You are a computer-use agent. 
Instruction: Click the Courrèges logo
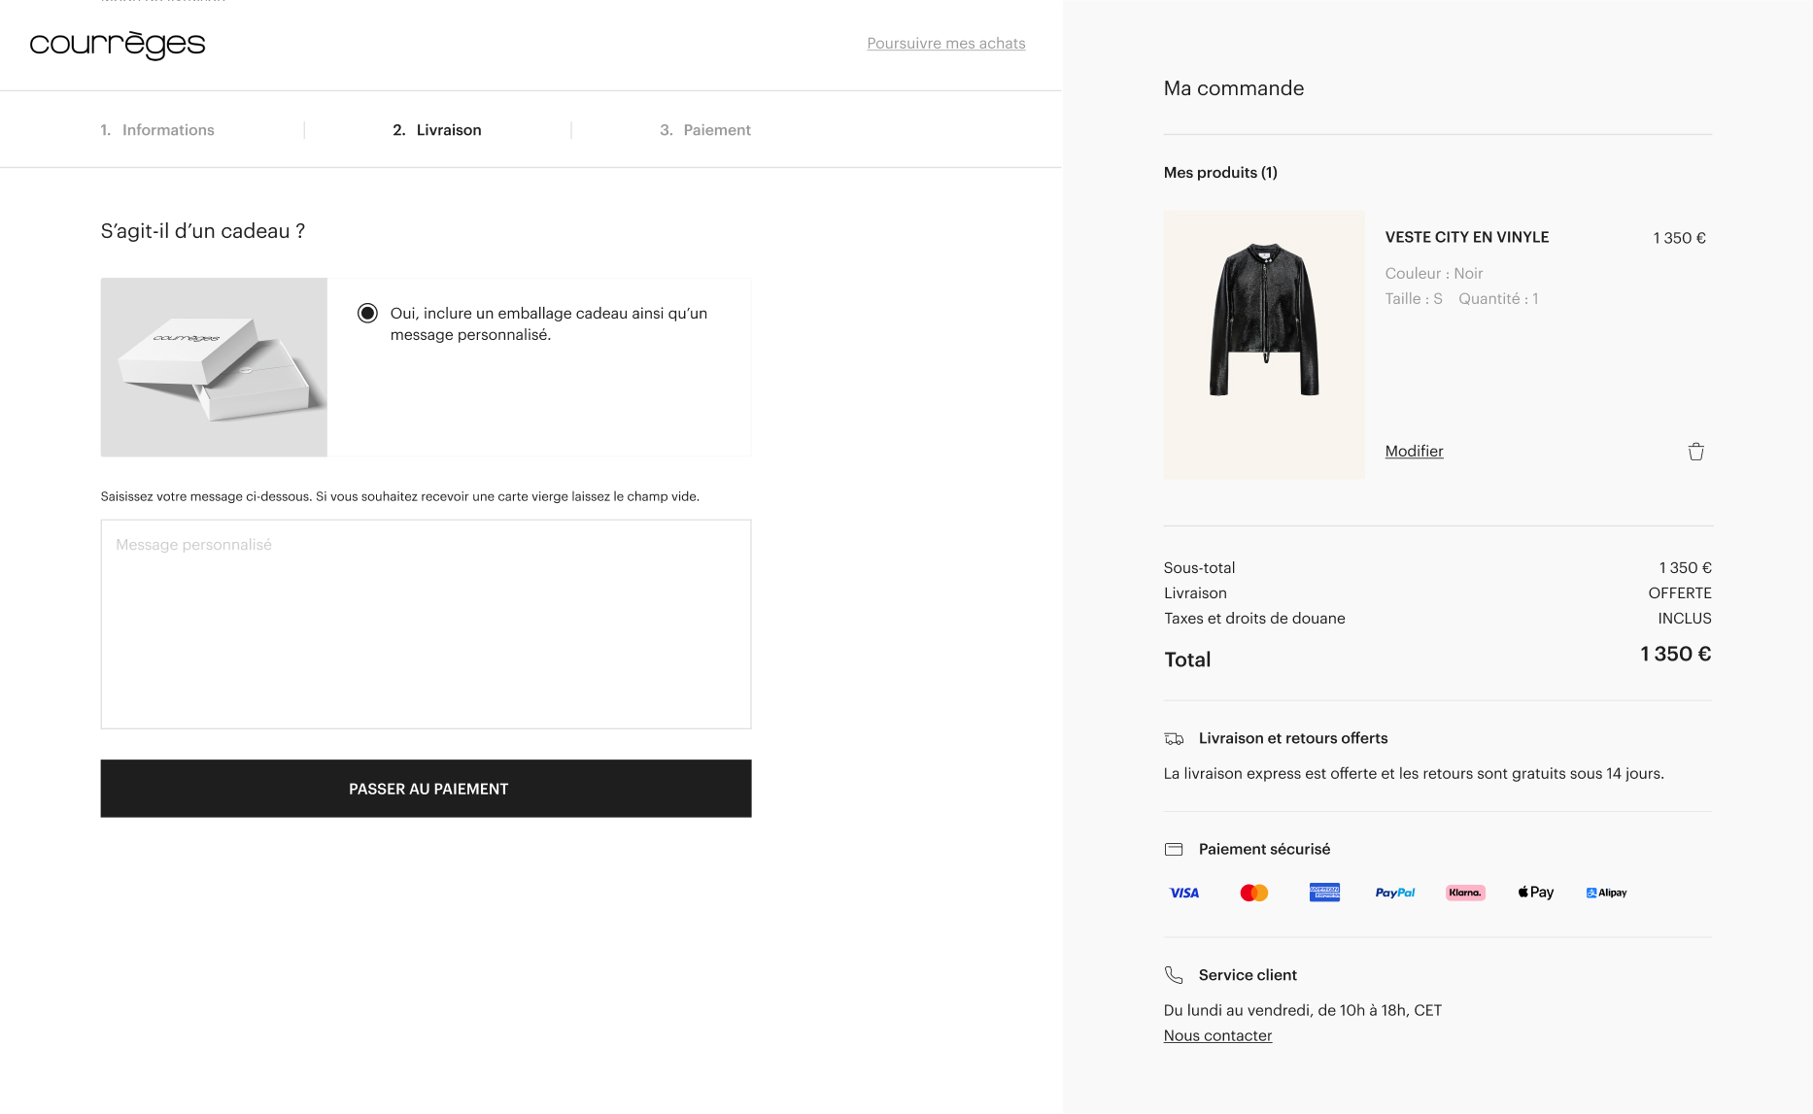tap(117, 44)
